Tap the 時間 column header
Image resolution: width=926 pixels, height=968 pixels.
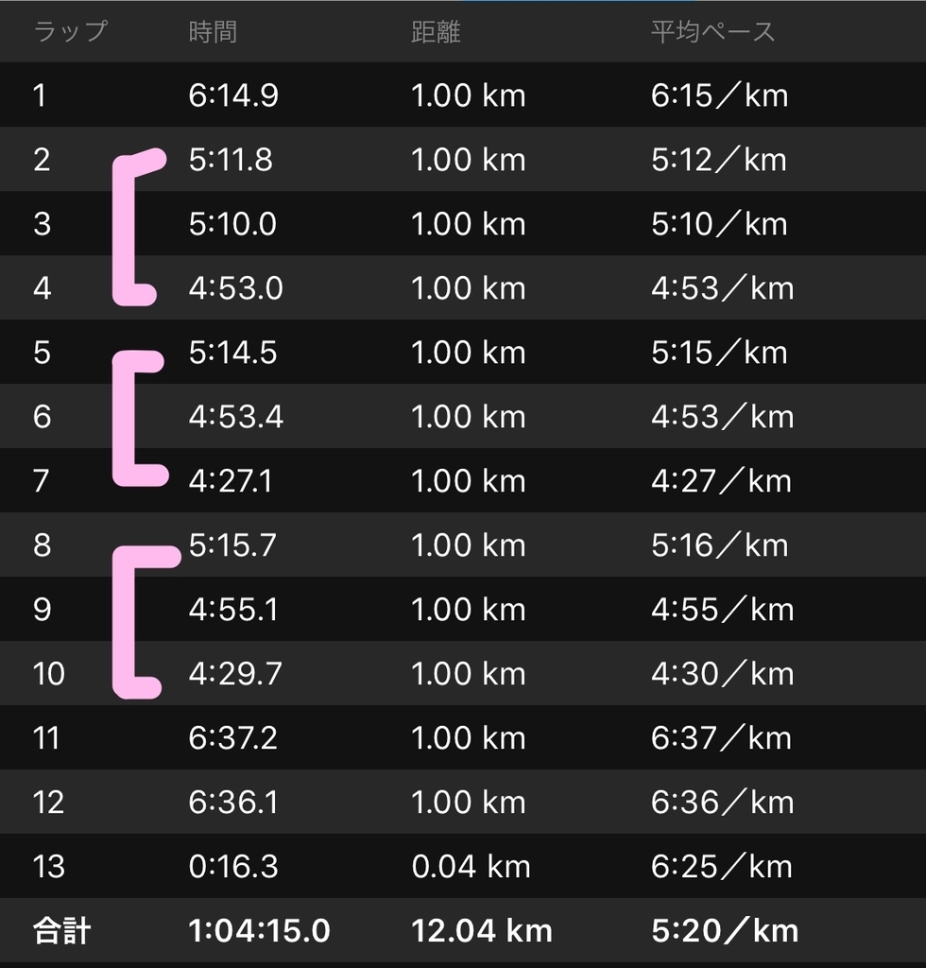click(x=213, y=31)
